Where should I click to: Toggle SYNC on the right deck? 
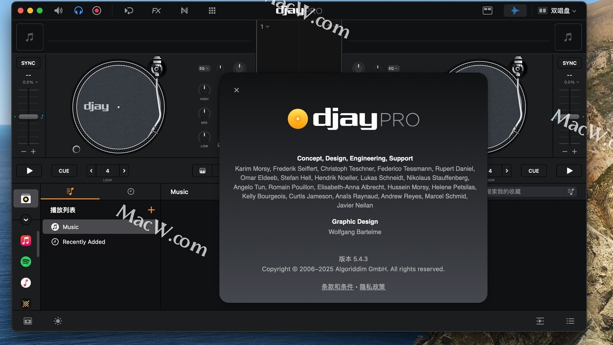click(x=569, y=63)
